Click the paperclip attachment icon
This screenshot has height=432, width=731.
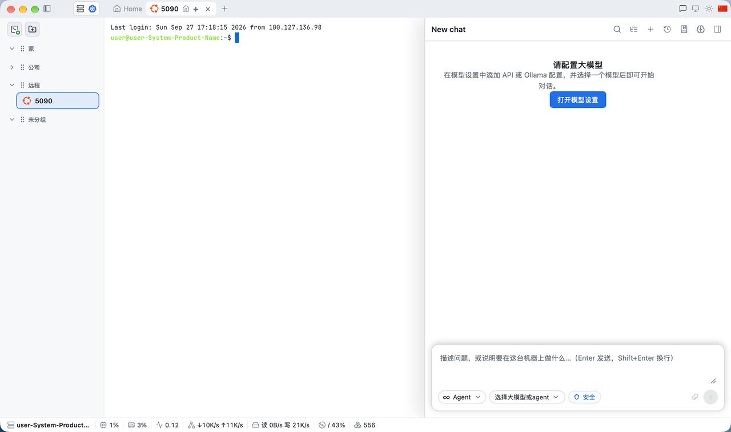[695, 397]
